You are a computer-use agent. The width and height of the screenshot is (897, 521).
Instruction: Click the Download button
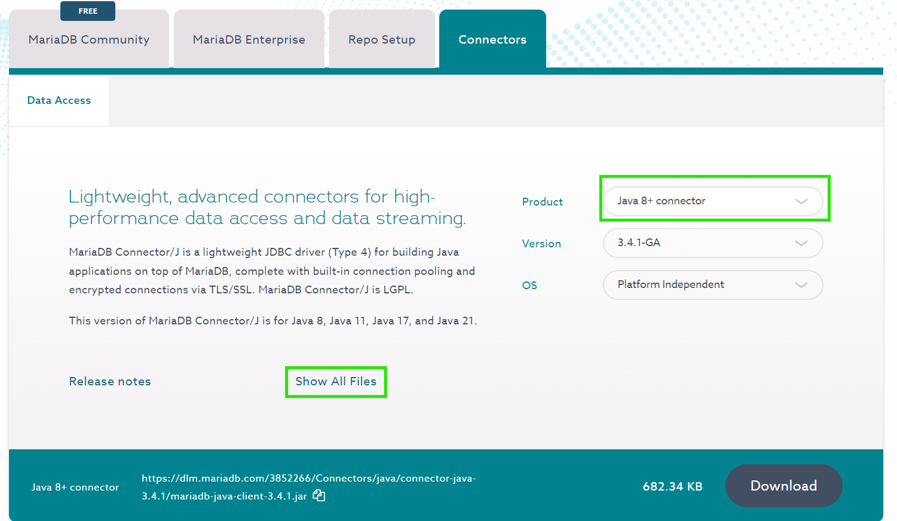783,486
